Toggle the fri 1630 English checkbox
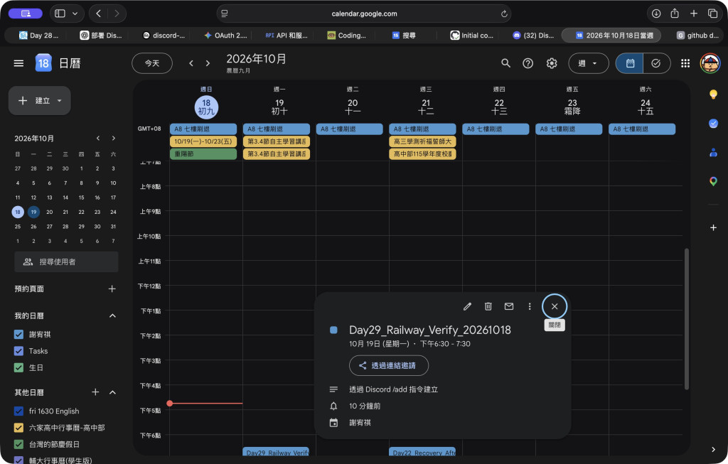The width and height of the screenshot is (728, 464). (x=18, y=411)
